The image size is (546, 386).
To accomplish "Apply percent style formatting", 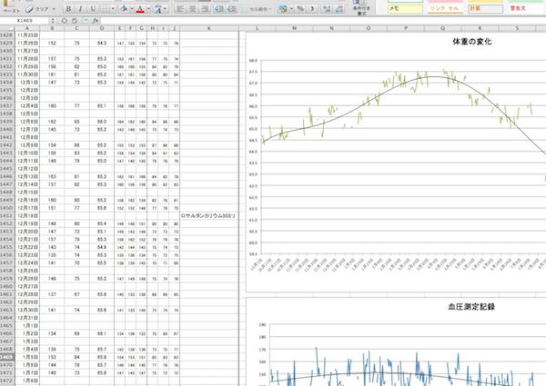I will (x=300, y=9).
